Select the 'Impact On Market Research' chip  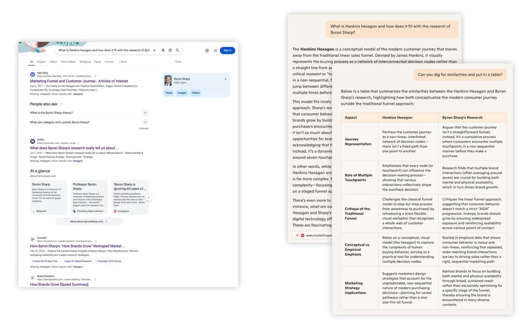(x=78, y=261)
